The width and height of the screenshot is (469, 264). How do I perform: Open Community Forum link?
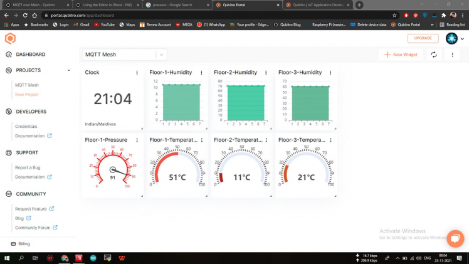click(36, 228)
